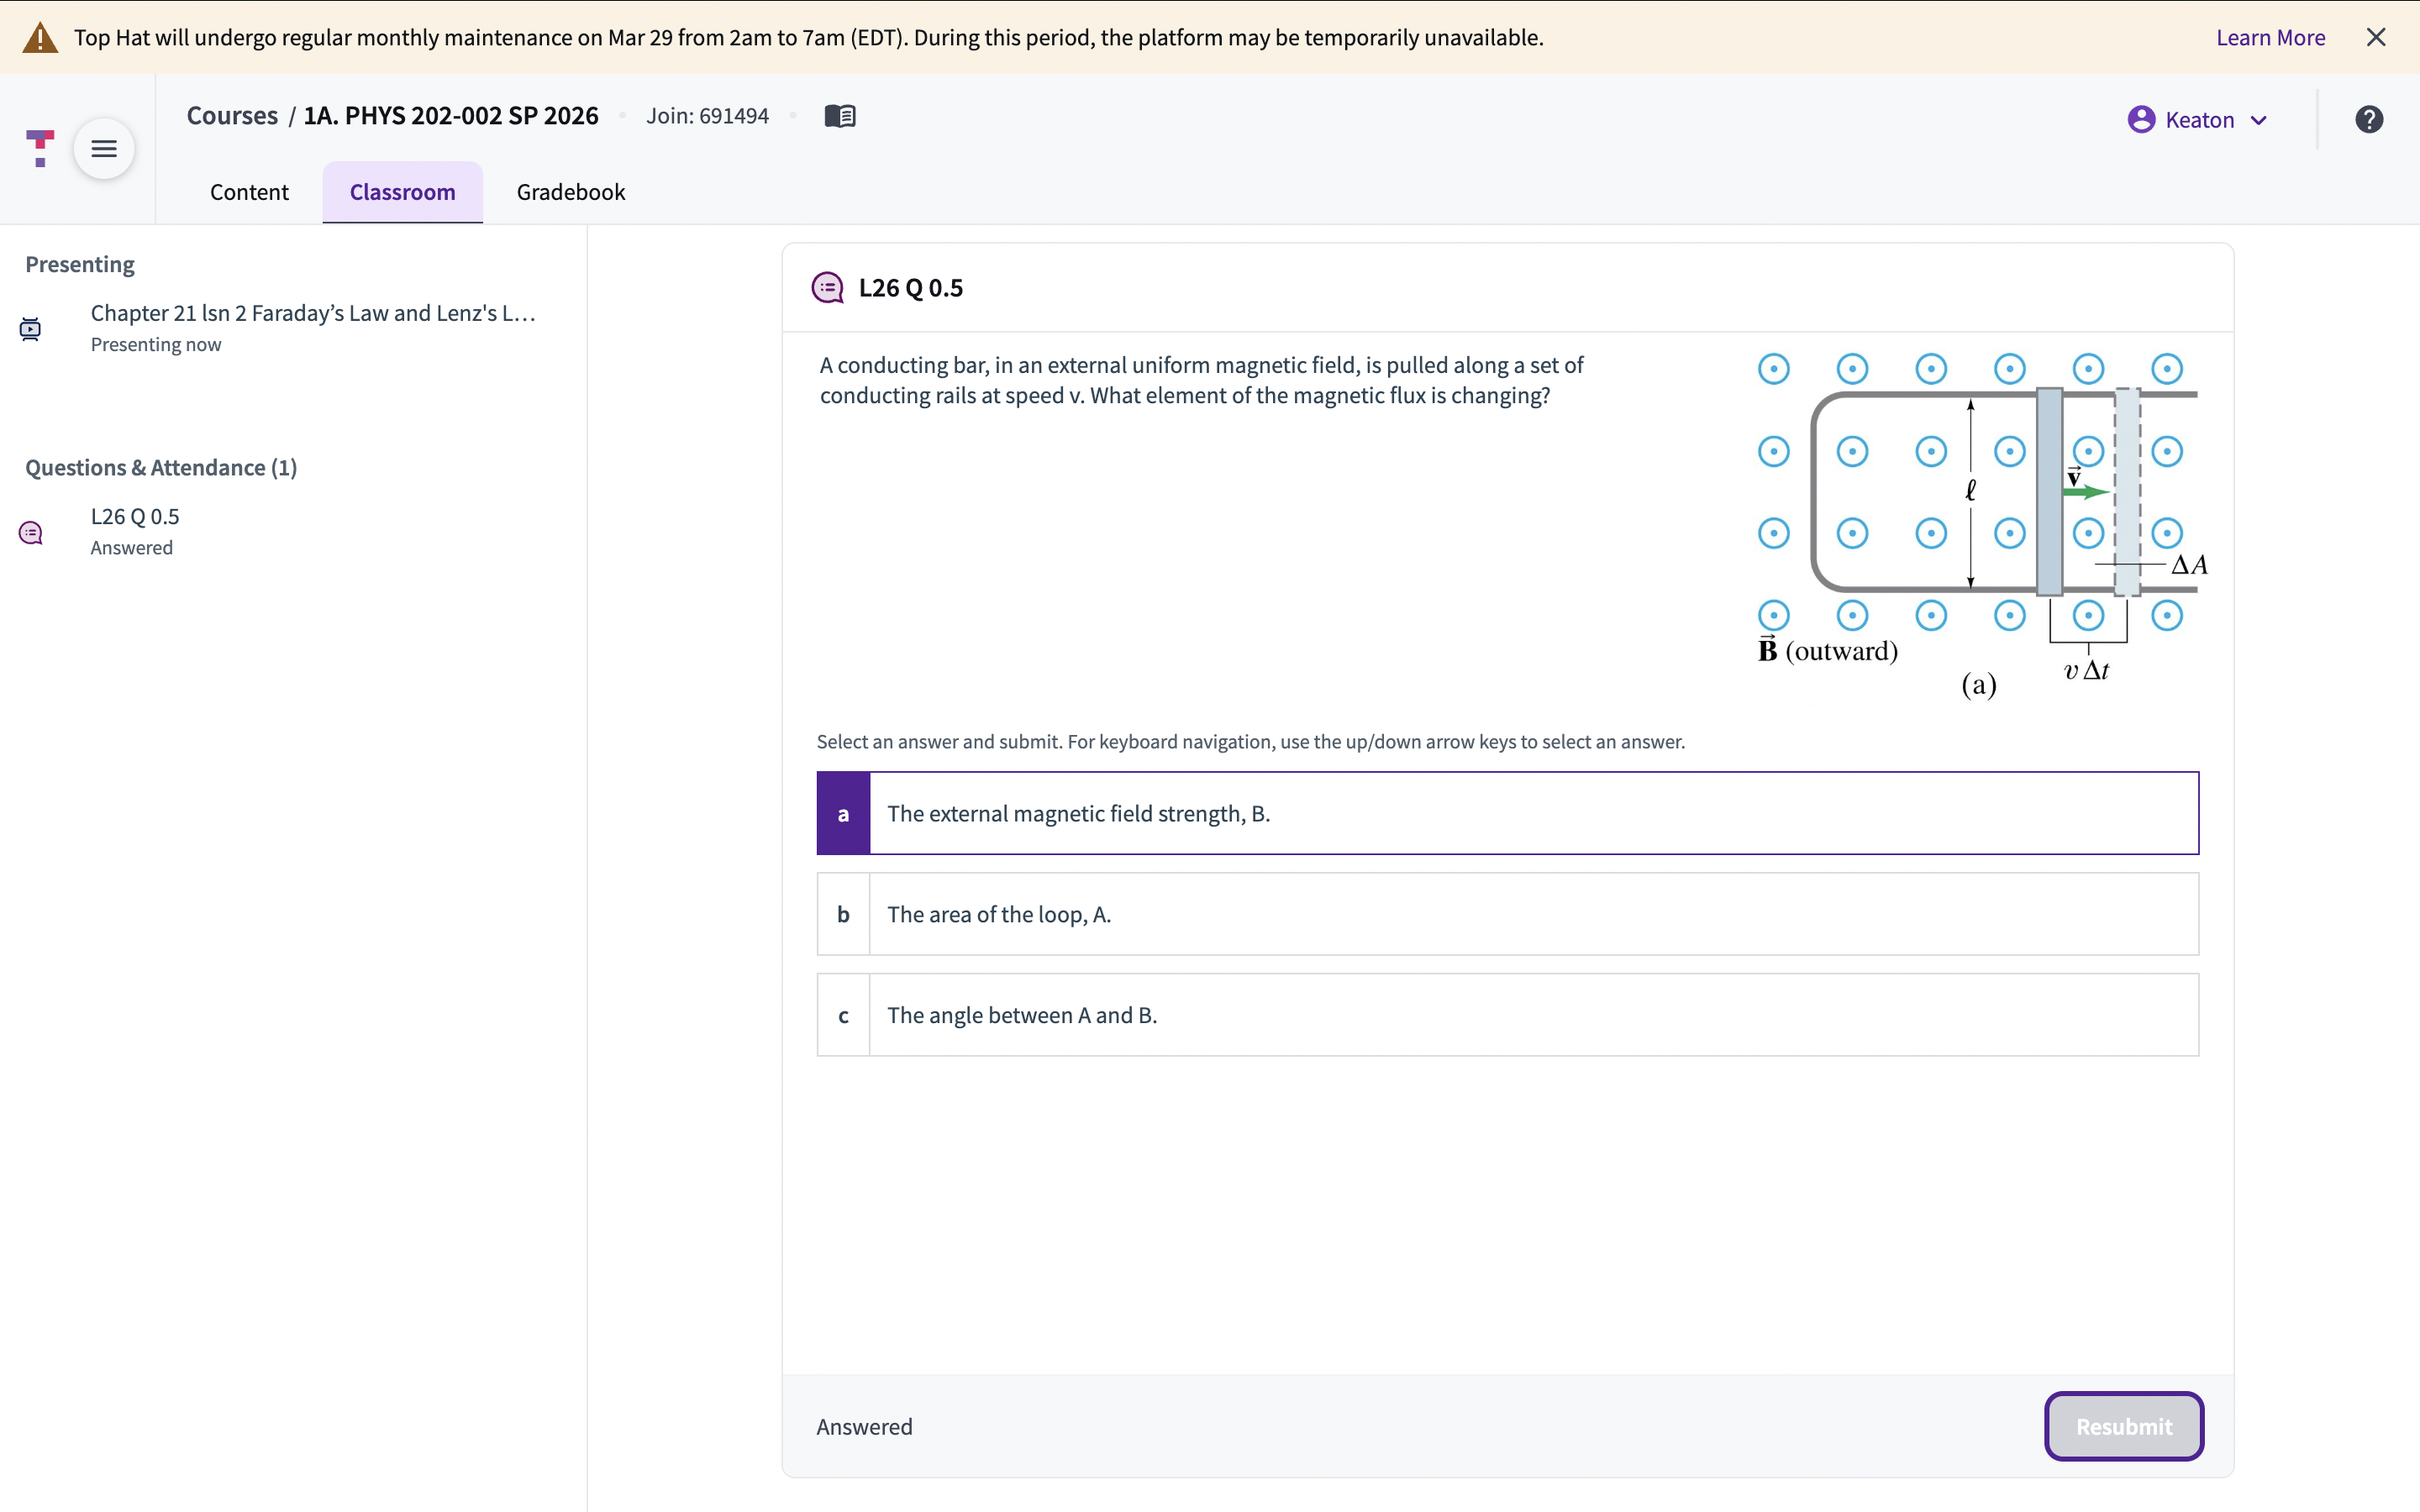
Task: Click the Courses breadcrumb link
Action: 232,116
